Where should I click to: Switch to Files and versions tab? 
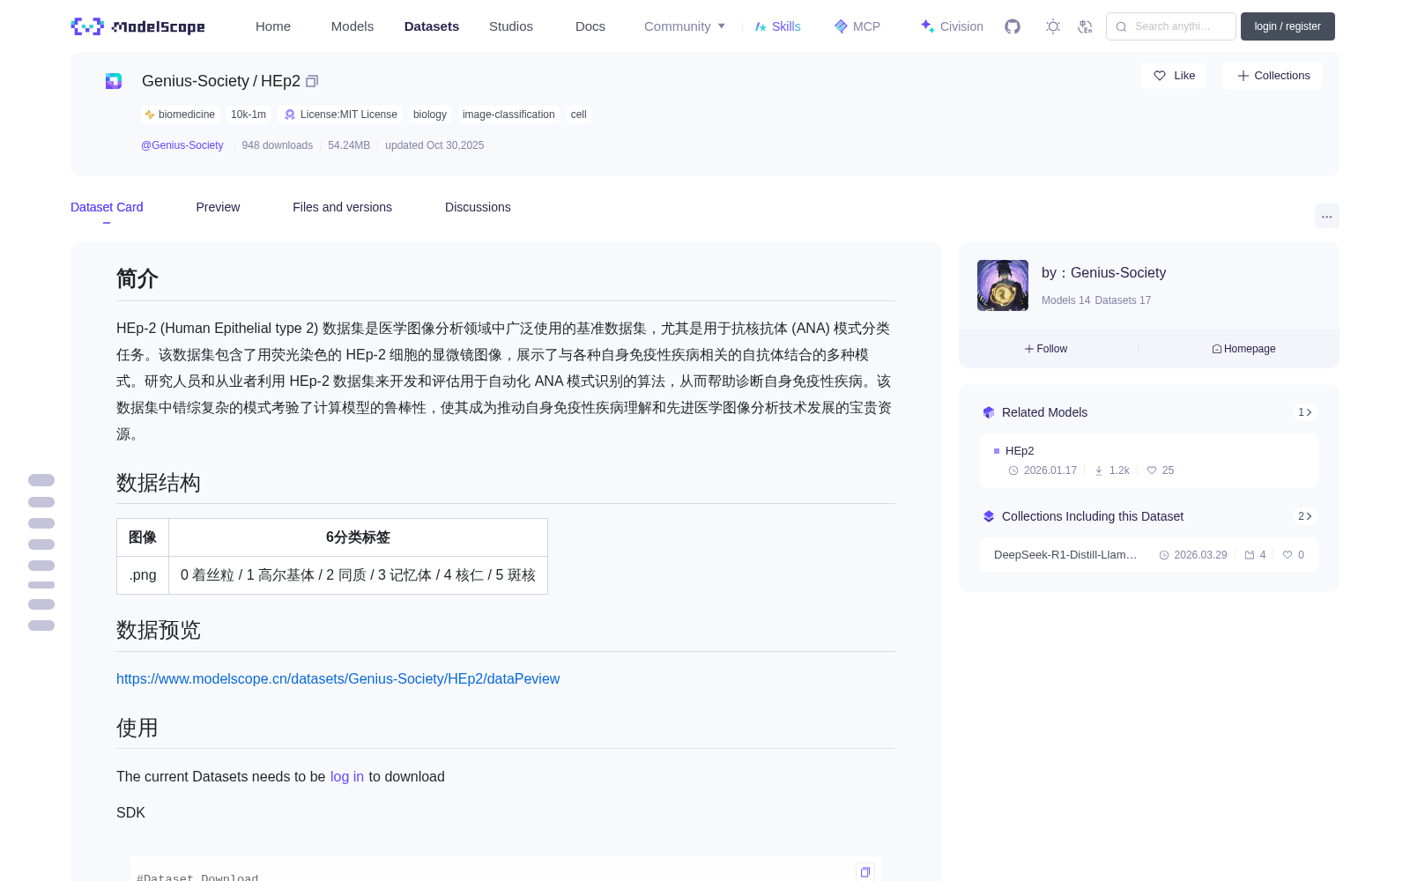[x=342, y=207]
